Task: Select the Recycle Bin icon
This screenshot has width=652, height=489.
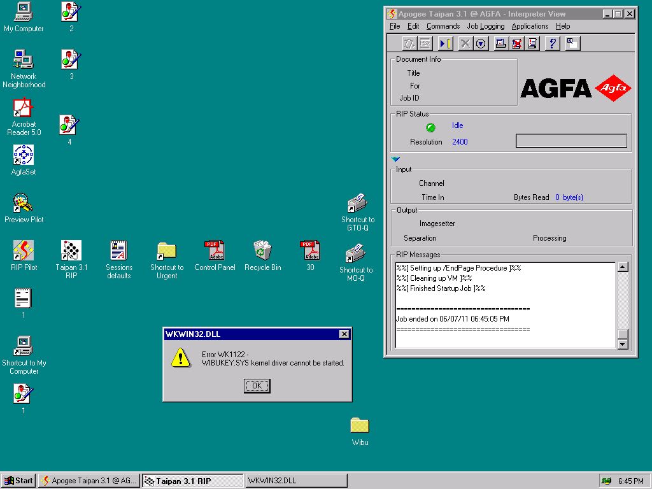Action: pos(262,256)
